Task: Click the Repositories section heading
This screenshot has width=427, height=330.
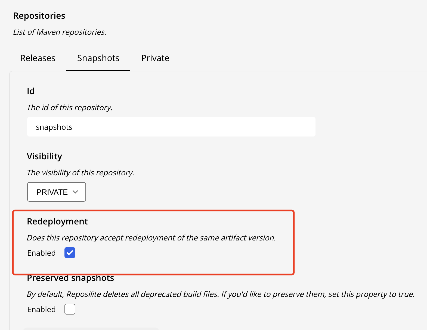Action: 39,16
